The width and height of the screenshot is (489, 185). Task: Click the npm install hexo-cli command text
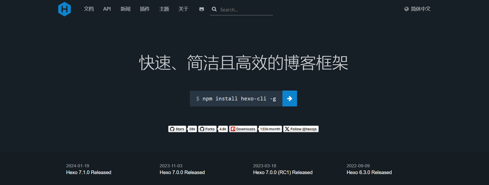pos(239,99)
